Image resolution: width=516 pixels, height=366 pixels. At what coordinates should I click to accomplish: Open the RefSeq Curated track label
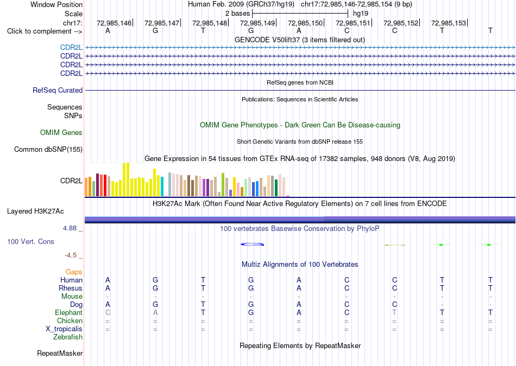pos(57,91)
